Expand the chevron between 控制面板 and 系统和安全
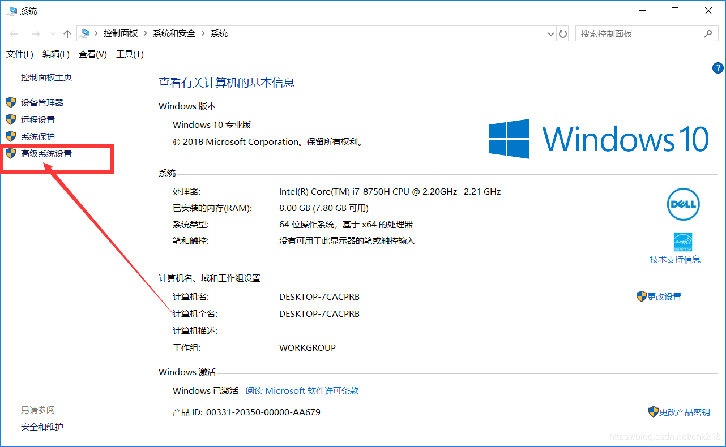Viewport: 726px width, 447px height. pyautogui.click(x=146, y=33)
